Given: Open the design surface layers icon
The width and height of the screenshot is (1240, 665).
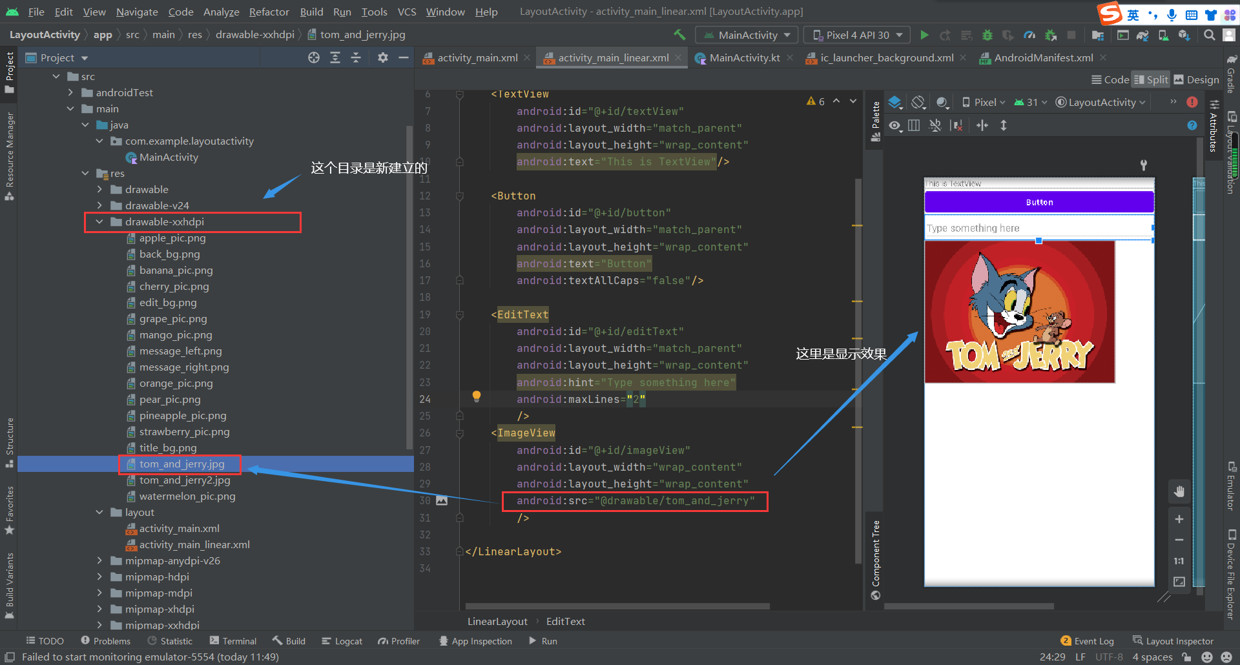Looking at the screenshot, I should tap(895, 102).
